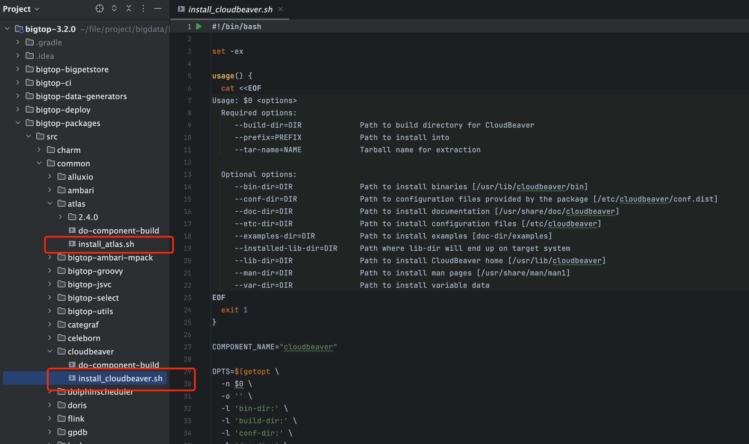
Task: Expand the bigtop-utils folder
Action: (x=50, y=311)
